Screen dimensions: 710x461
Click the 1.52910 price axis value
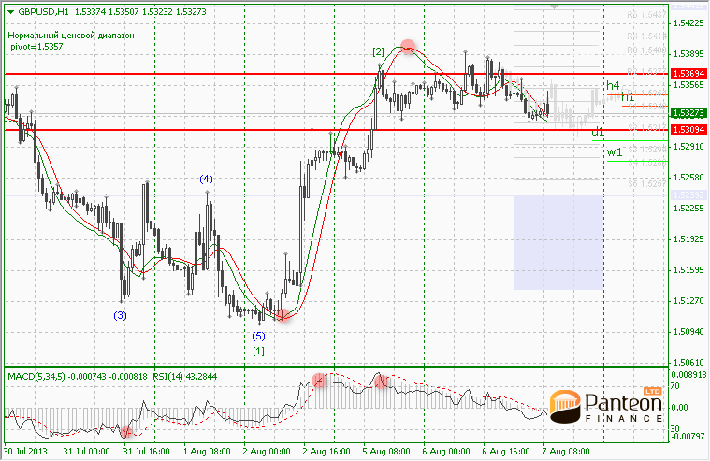(x=688, y=147)
